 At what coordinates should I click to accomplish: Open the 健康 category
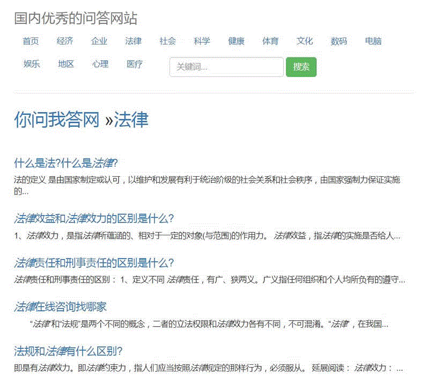tap(236, 41)
